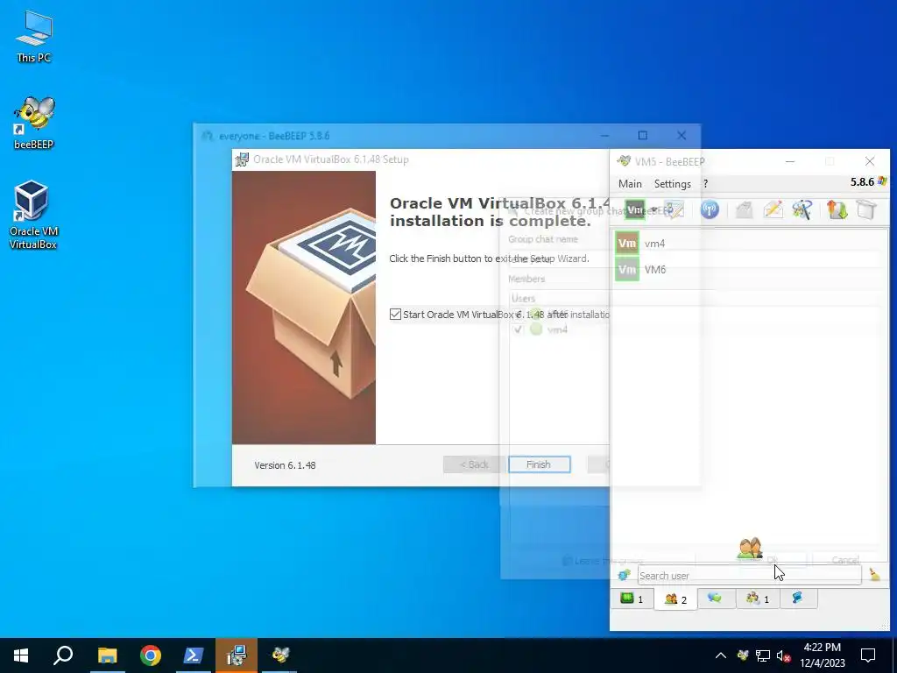Screen dimensions: 897x673
Task: Click the everyone - BeeBEEP 5.8.6 window title
Action: point(274,136)
